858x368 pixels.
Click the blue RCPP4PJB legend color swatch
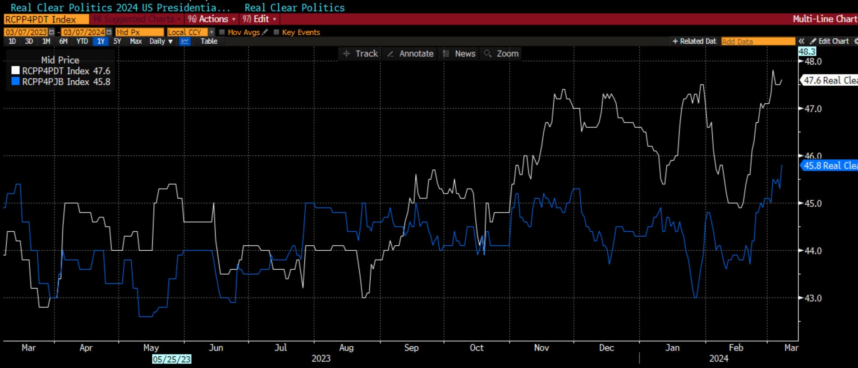tap(15, 81)
